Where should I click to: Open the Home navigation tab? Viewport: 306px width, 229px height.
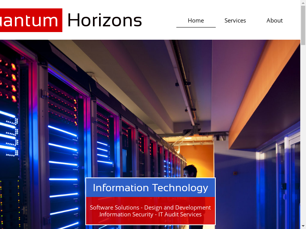(196, 21)
